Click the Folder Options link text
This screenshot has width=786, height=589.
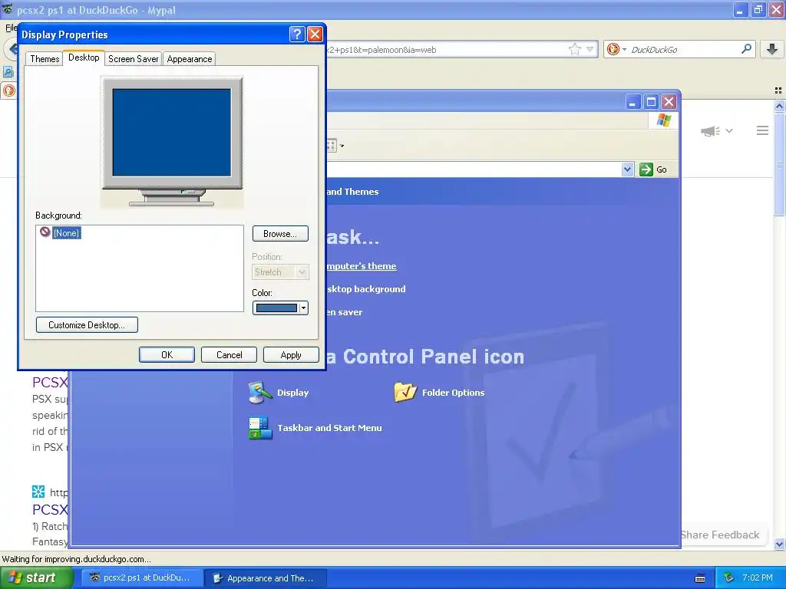tap(453, 393)
